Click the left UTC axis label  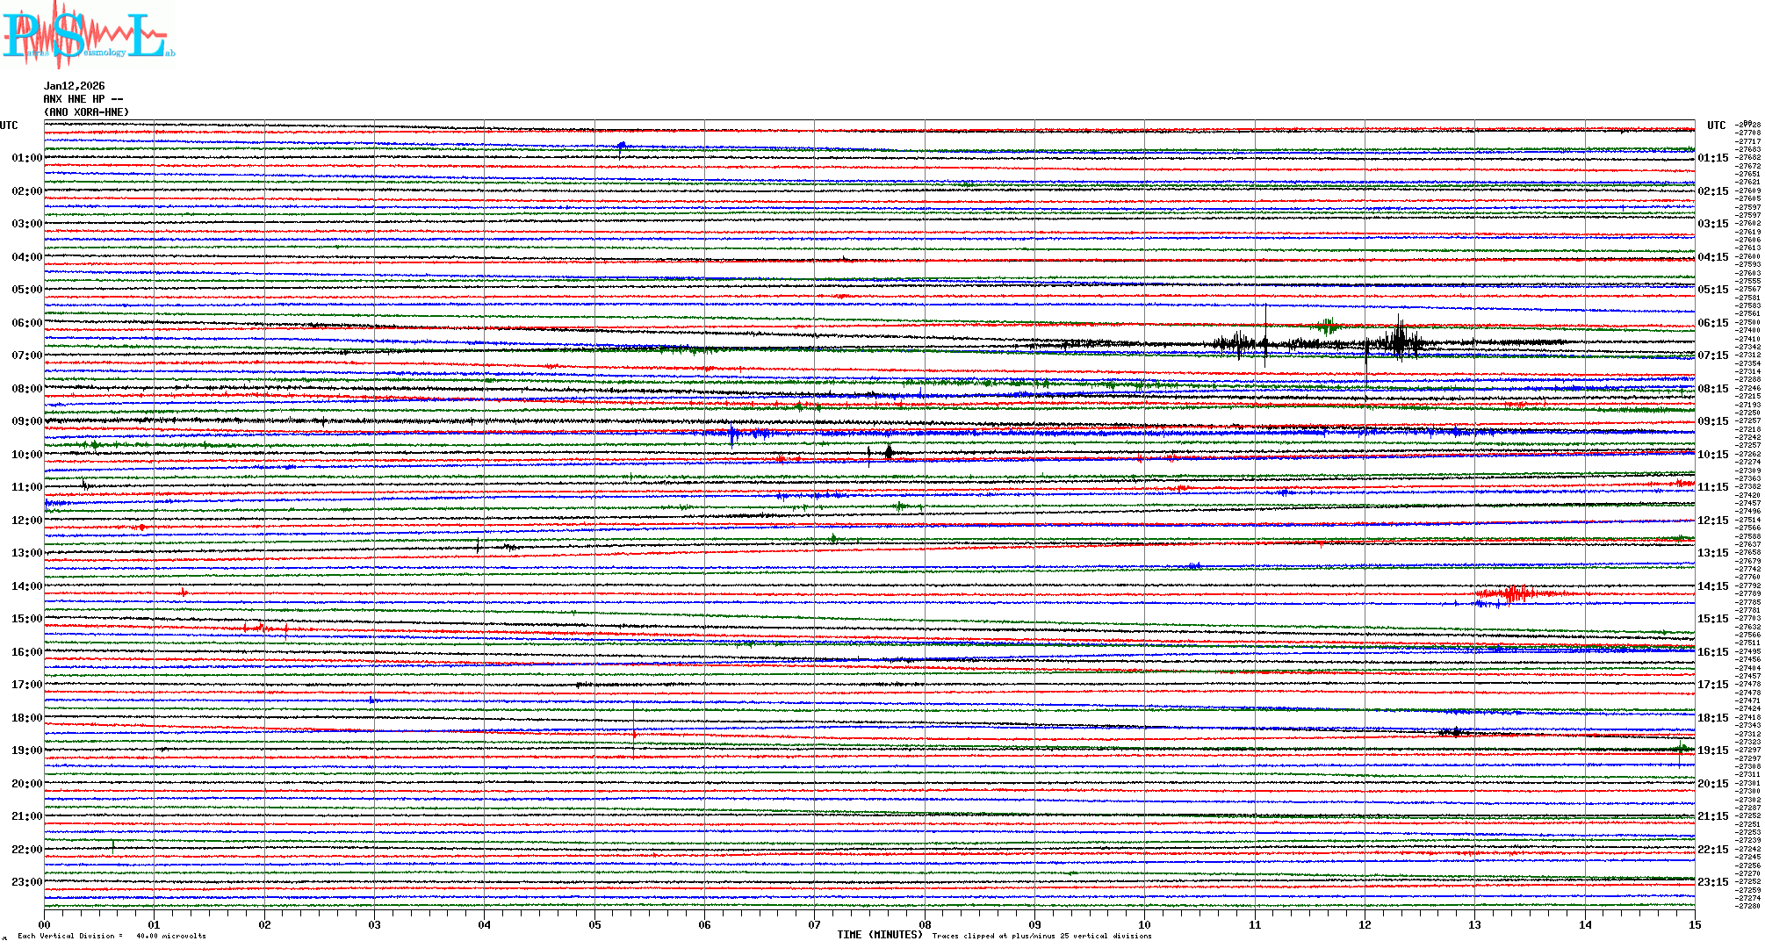point(9,126)
